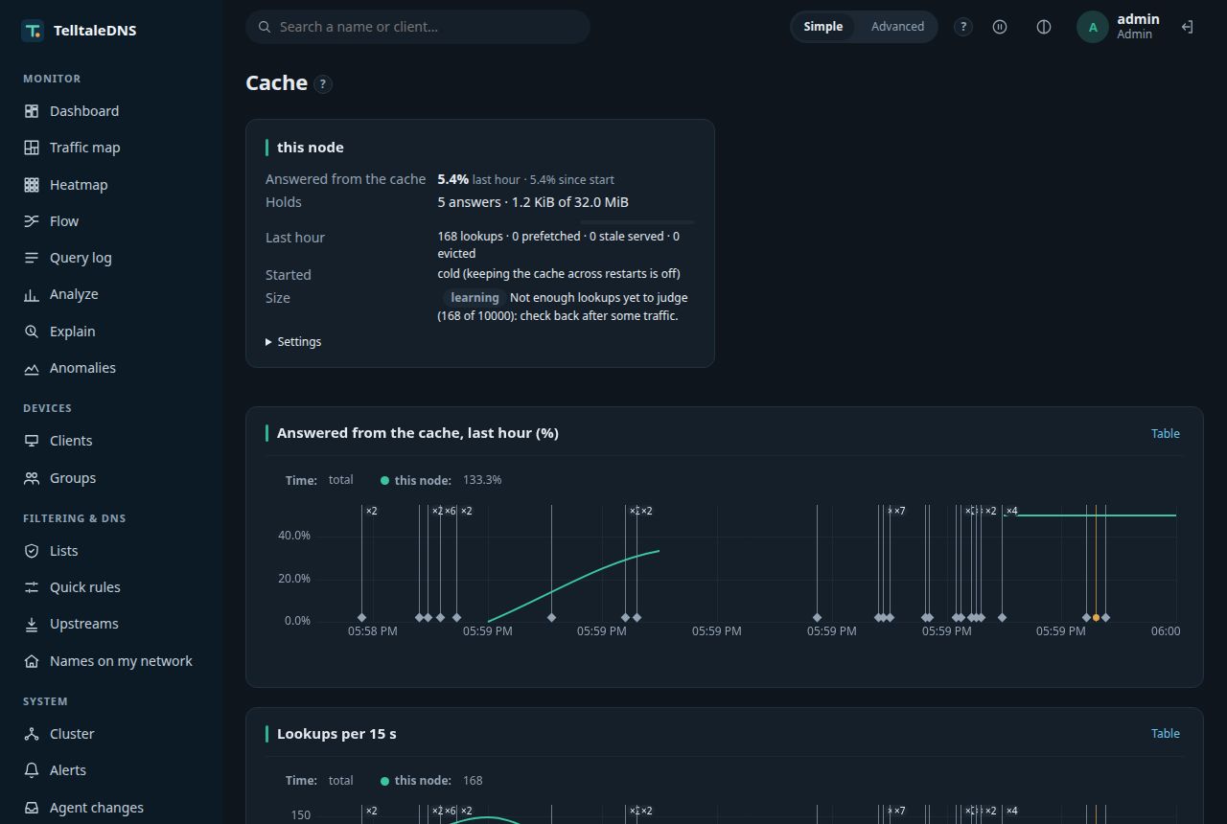This screenshot has height=824, width=1227.
Task: Open Table view for Lookups per 15 s
Action: click(1166, 733)
